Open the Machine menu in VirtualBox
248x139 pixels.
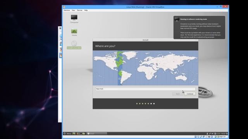pos(67,10)
